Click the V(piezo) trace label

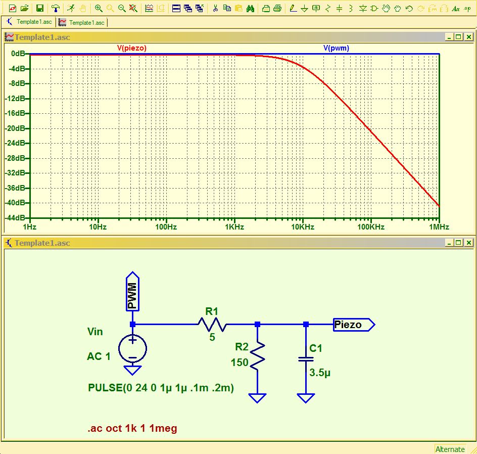[132, 48]
